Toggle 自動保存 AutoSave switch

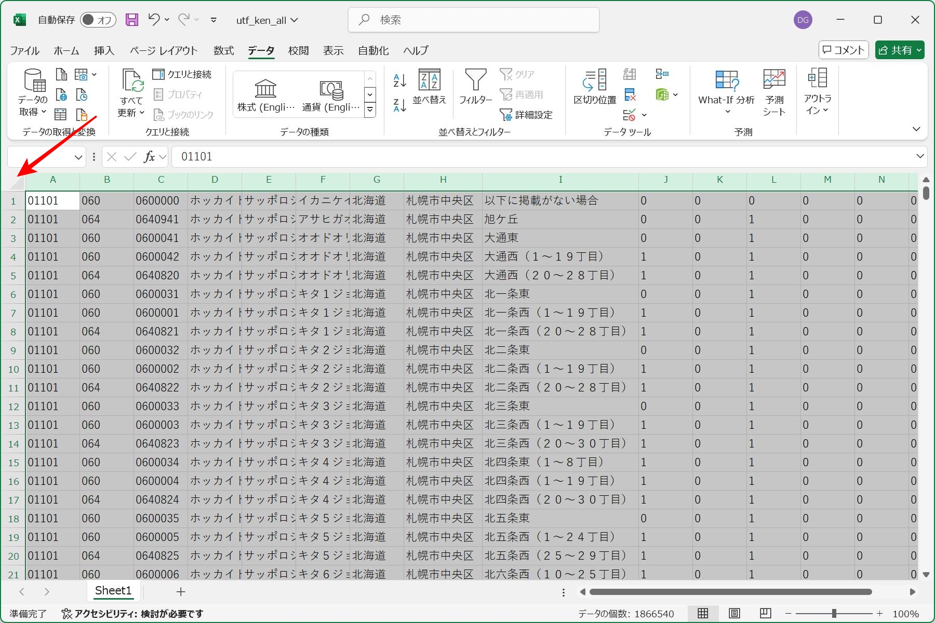tap(98, 20)
